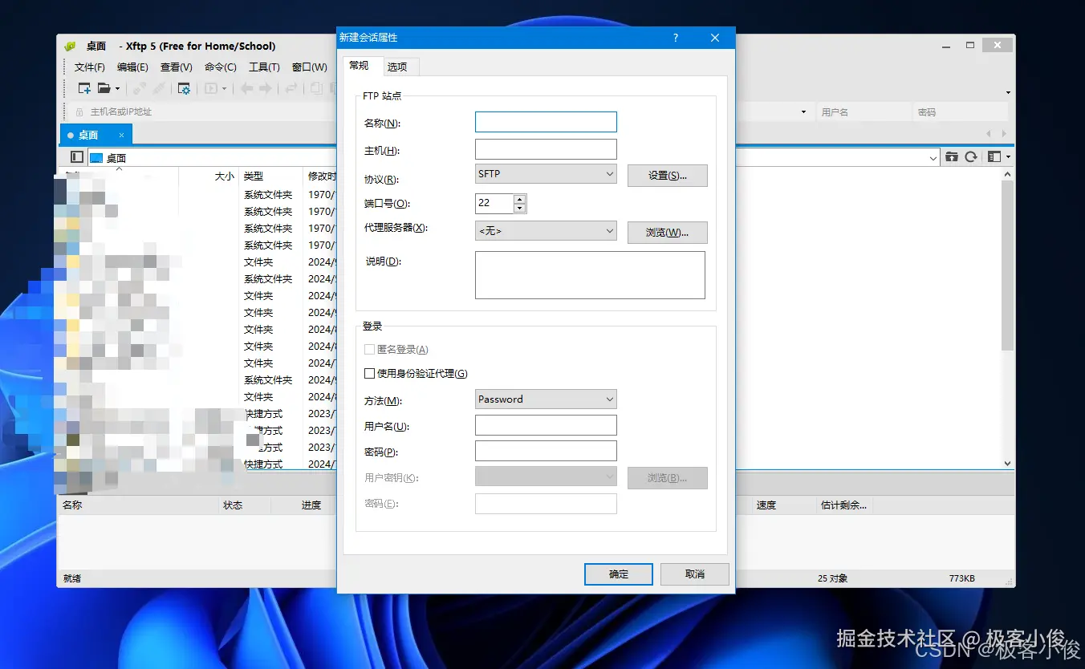Viewport: 1085px width, 669px height.
Task: Open the 协议 SFTP dropdown
Action: click(546, 174)
